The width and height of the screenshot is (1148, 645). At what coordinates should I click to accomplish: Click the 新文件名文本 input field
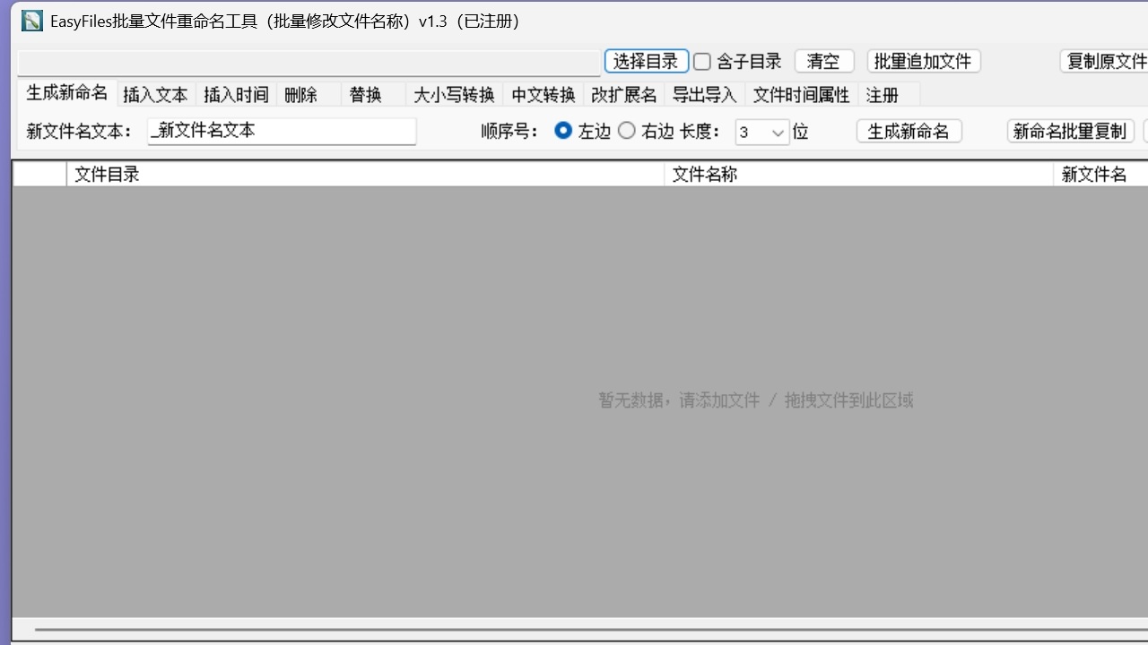pyautogui.click(x=282, y=131)
